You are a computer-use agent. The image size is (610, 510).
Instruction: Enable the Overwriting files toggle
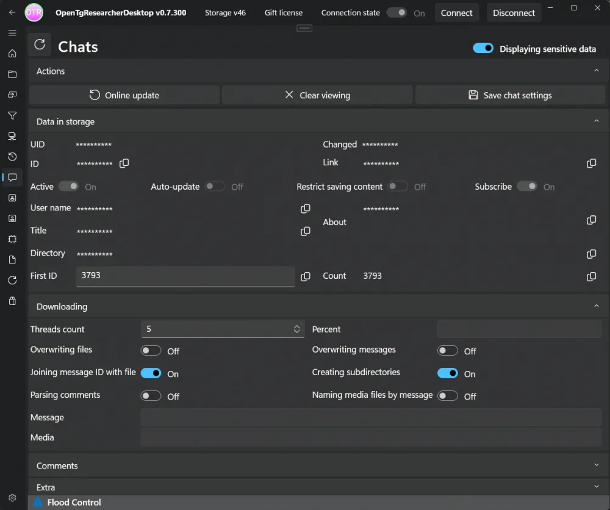tap(151, 351)
